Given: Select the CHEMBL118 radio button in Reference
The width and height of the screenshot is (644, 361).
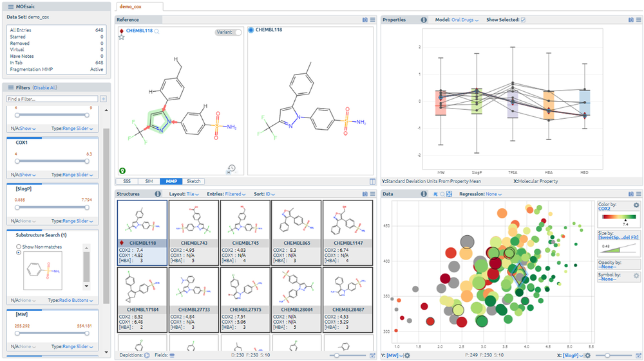Looking at the screenshot, I should click(x=251, y=30).
